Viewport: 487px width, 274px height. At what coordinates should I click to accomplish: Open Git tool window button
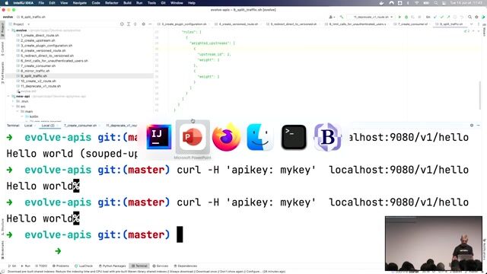coord(12,266)
